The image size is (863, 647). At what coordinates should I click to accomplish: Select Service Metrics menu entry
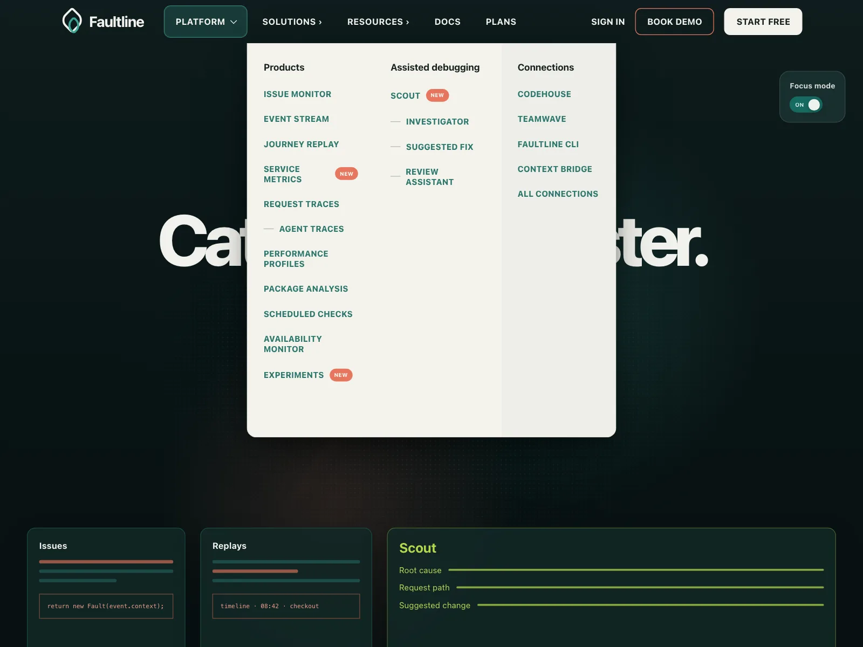pos(283,174)
